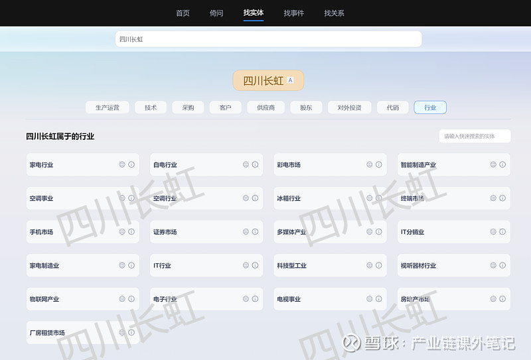The image size is (531, 360).
Task: Open the 证券市场 industry card
Action: pyautogui.click(x=206, y=232)
